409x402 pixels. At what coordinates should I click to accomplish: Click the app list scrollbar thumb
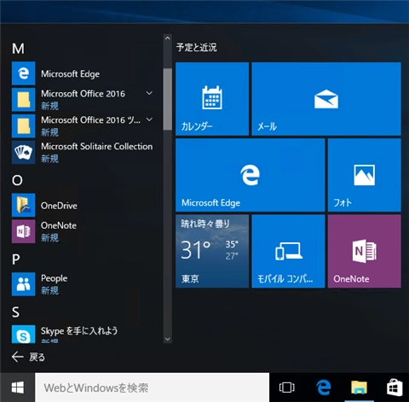pyautogui.click(x=168, y=99)
